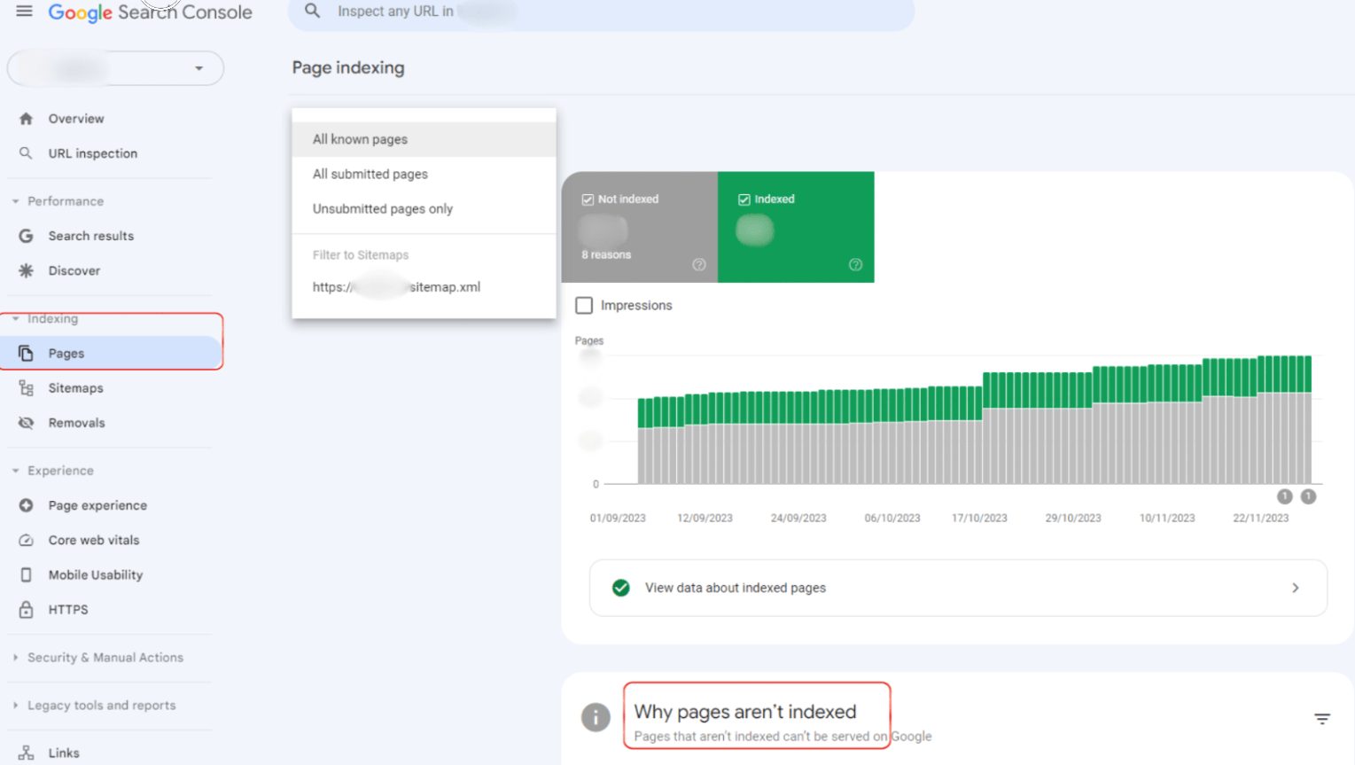Open the Sitemaps report
The image size is (1355, 765).
point(75,388)
